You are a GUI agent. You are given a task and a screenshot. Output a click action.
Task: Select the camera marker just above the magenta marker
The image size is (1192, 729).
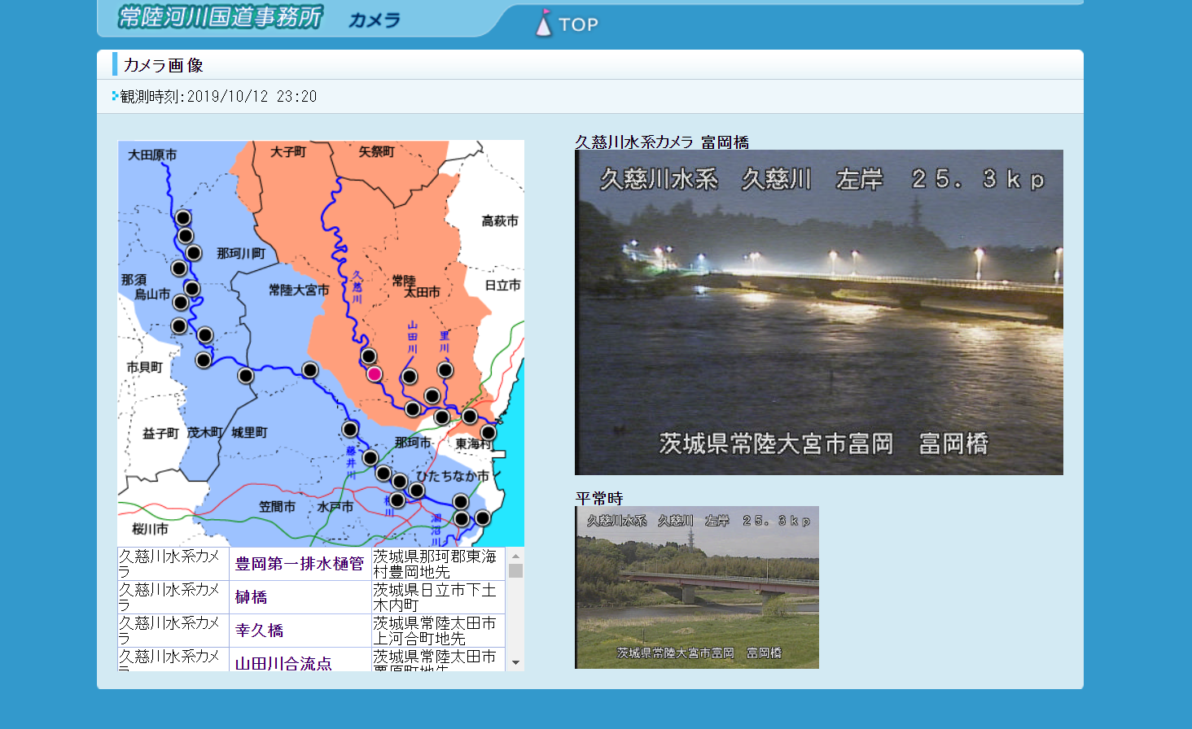point(369,356)
